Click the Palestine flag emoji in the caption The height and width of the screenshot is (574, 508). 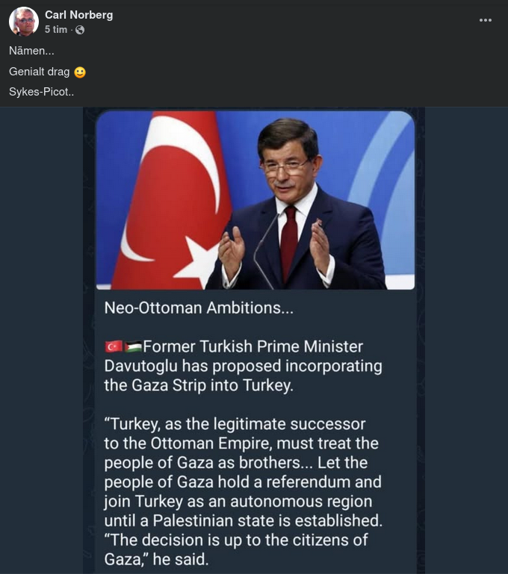pyautogui.click(x=133, y=347)
